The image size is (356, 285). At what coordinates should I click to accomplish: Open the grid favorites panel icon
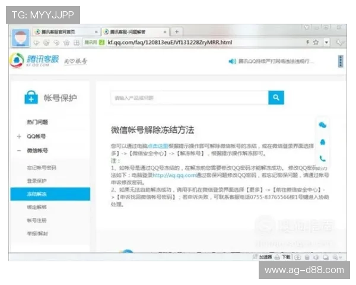pos(77,43)
